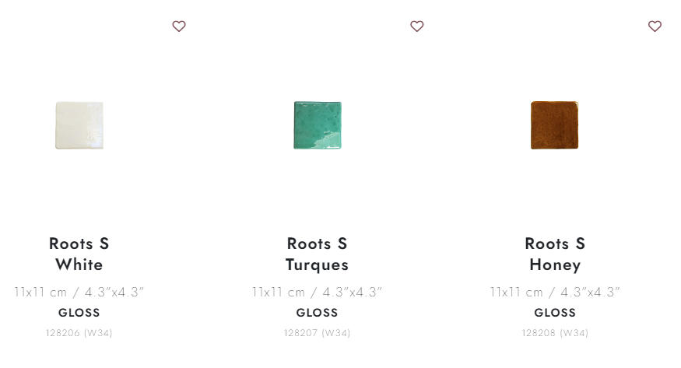Add Roots S Honey to favorites via heart

(655, 26)
